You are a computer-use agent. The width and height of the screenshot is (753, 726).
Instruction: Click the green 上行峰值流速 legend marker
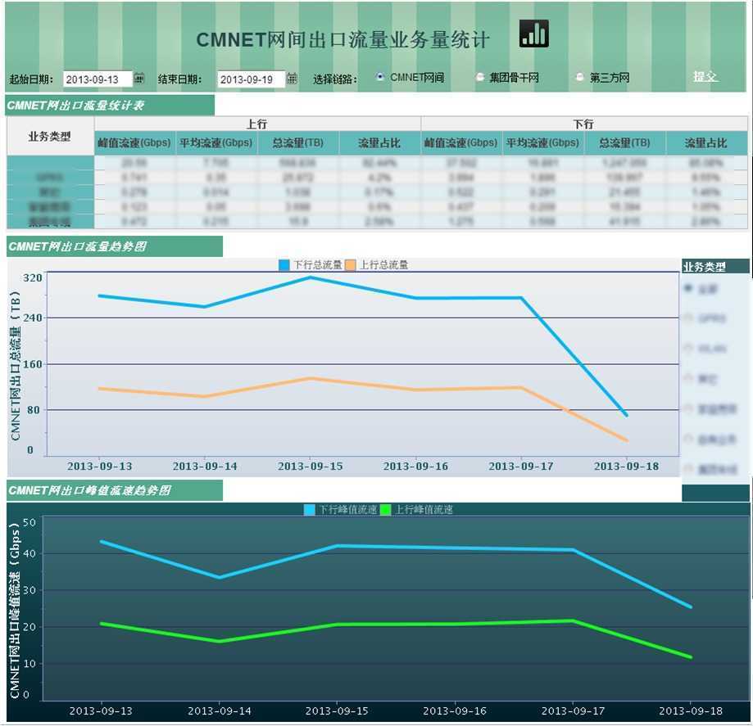click(386, 510)
